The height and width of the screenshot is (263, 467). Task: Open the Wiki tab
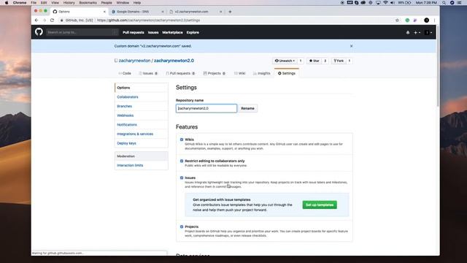point(239,73)
